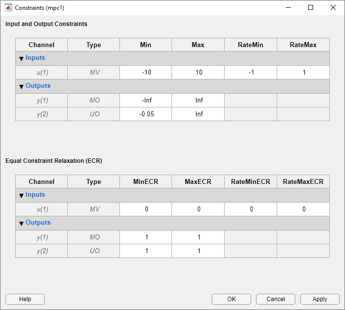Edit the u(1) Max value field
This screenshot has width=345, height=310.
coord(198,72)
